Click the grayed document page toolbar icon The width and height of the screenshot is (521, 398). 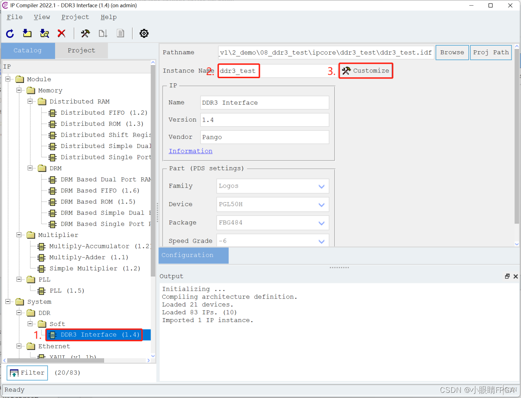click(120, 33)
